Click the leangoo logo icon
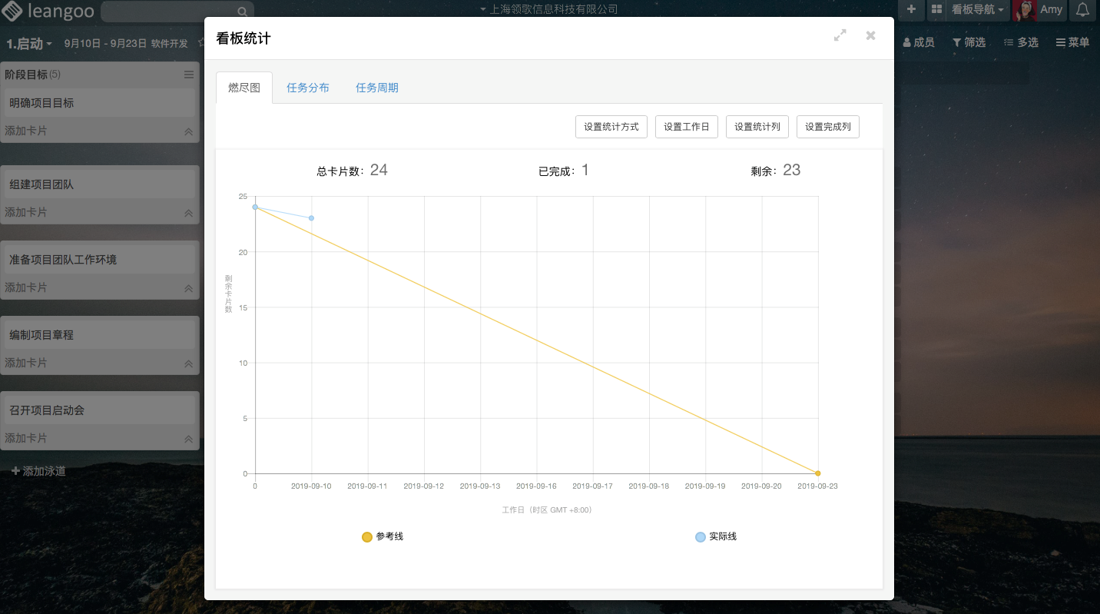Viewport: 1100px width, 614px height. coord(12,11)
